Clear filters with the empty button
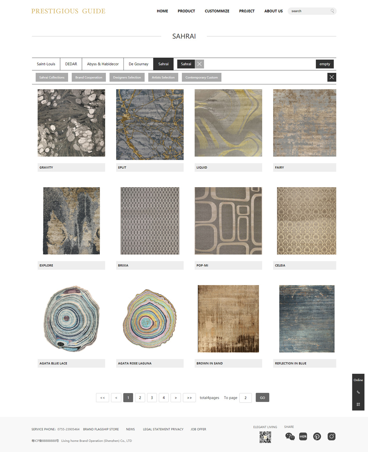This screenshot has width=368, height=452. tap(325, 64)
